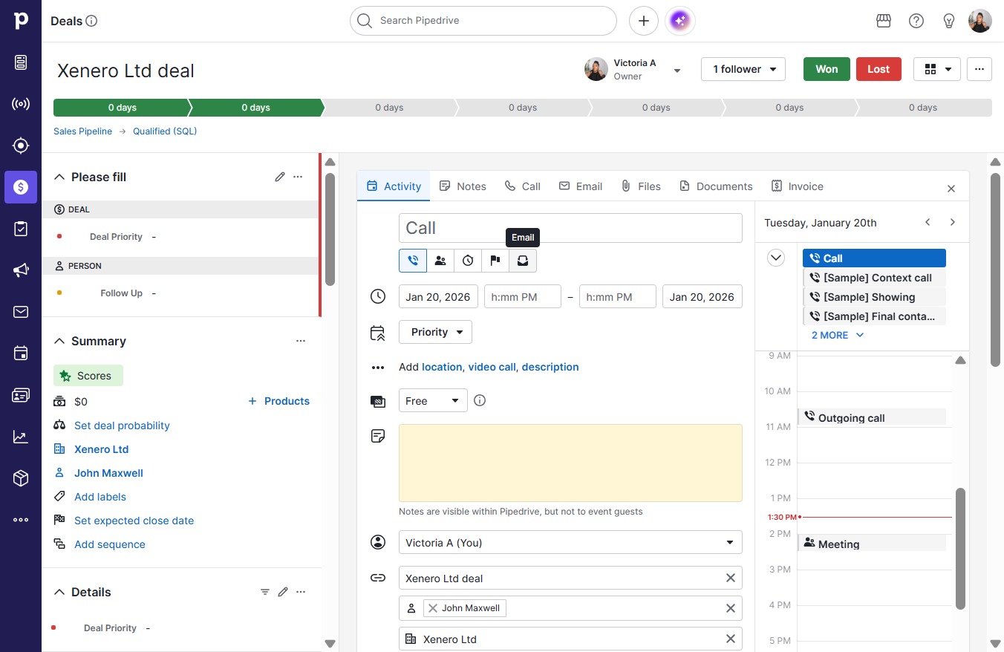The width and height of the screenshot is (1004, 652).
Task: Collapse the all-day calendar section chevron
Action: coord(776,258)
